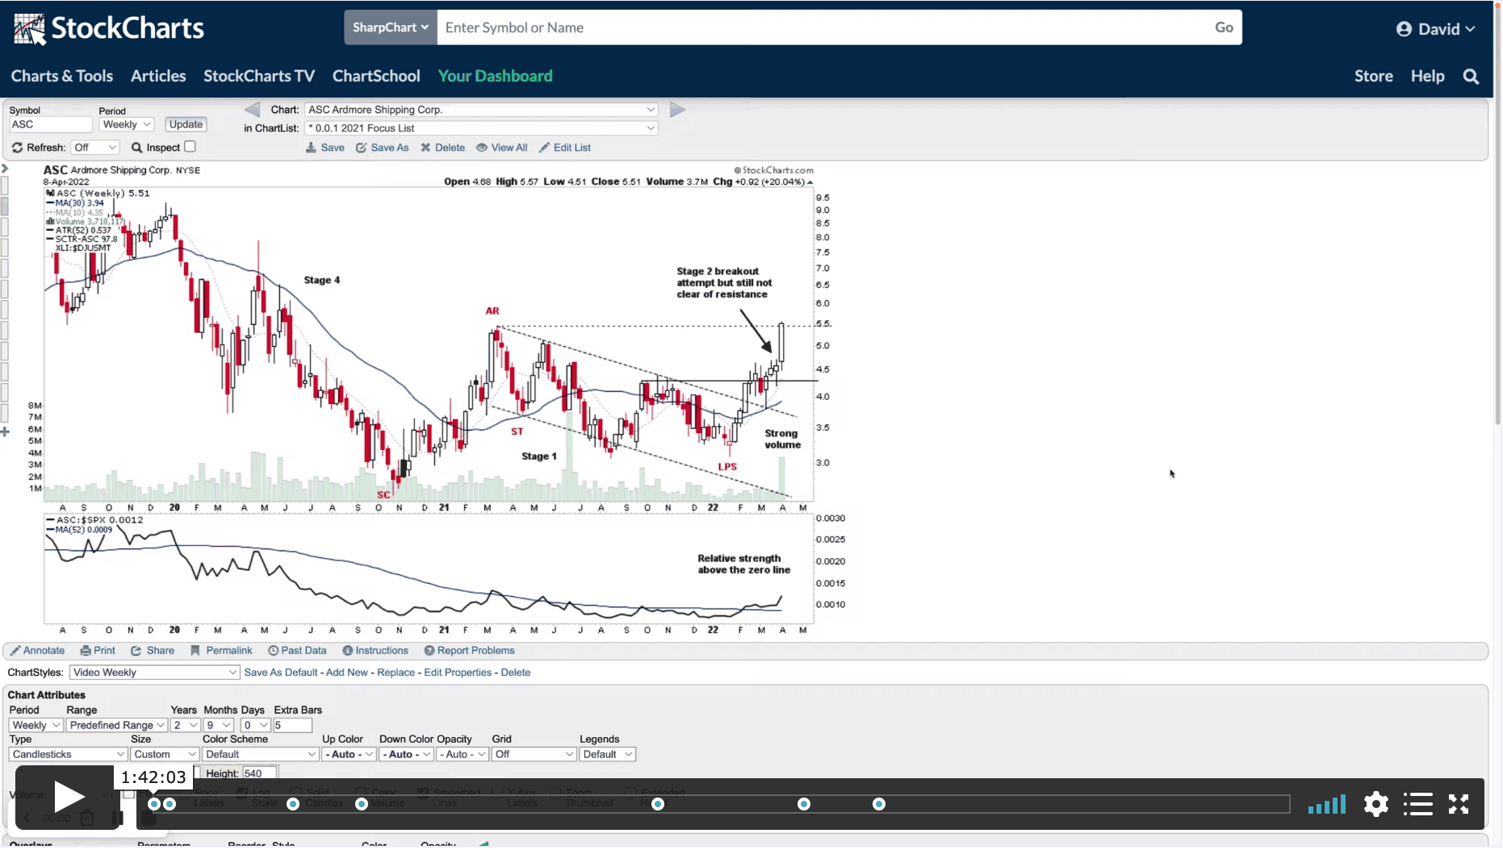Click Save As Default link
1503x850 pixels.
tap(281, 673)
